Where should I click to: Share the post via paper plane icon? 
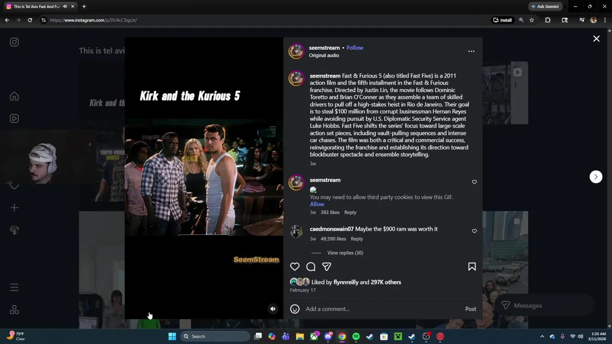327,267
